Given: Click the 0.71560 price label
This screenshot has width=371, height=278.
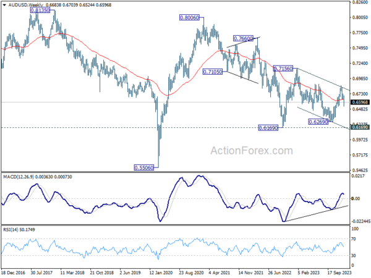Looking at the screenshot, I should point(283,69).
